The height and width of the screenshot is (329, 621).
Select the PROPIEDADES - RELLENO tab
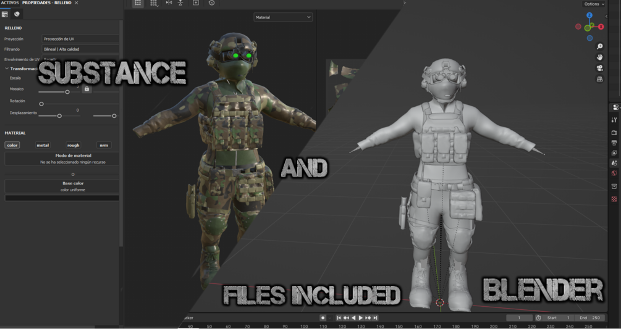[x=47, y=2]
